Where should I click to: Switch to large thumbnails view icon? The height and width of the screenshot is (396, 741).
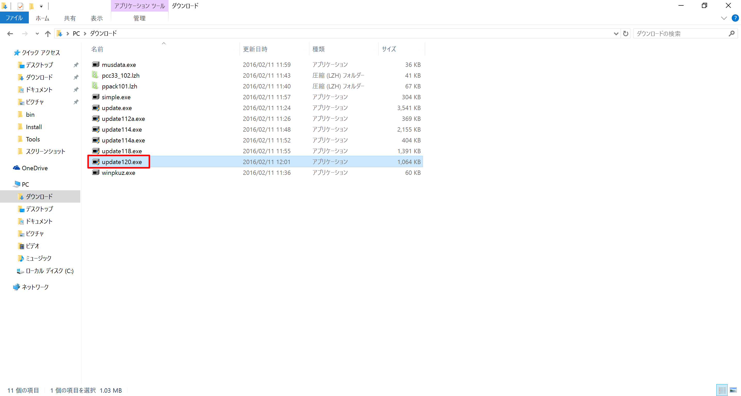coord(733,390)
